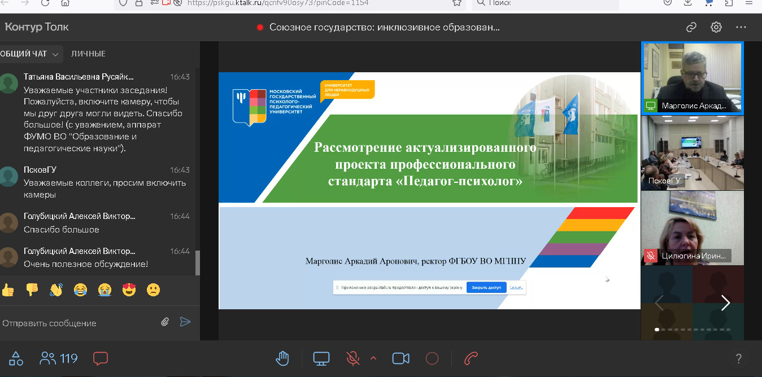Copy meeting invite link
Image resolution: width=762 pixels, height=377 pixels.
tap(691, 27)
